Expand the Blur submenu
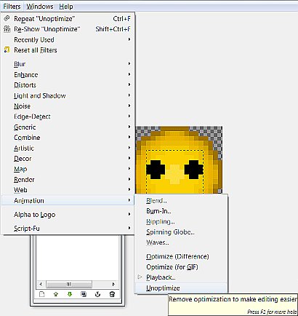Viewport: 298px width, 316px height. (68, 64)
